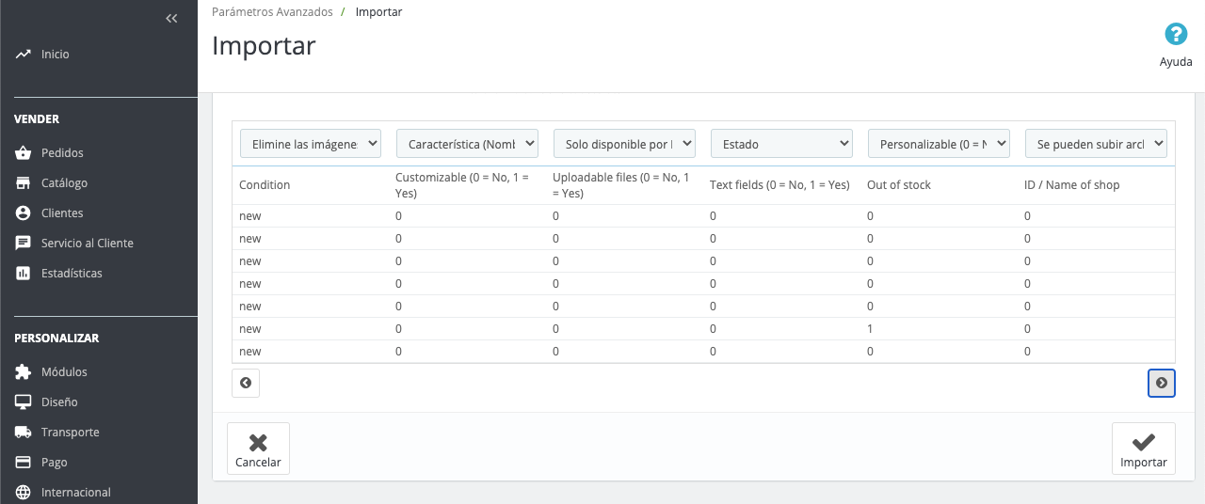Open the Pago menu item
Viewport: 1205px width, 504px height.
(x=54, y=462)
